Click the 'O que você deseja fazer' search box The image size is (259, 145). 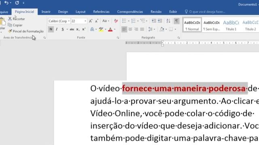pyautogui.click(x=205, y=12)
